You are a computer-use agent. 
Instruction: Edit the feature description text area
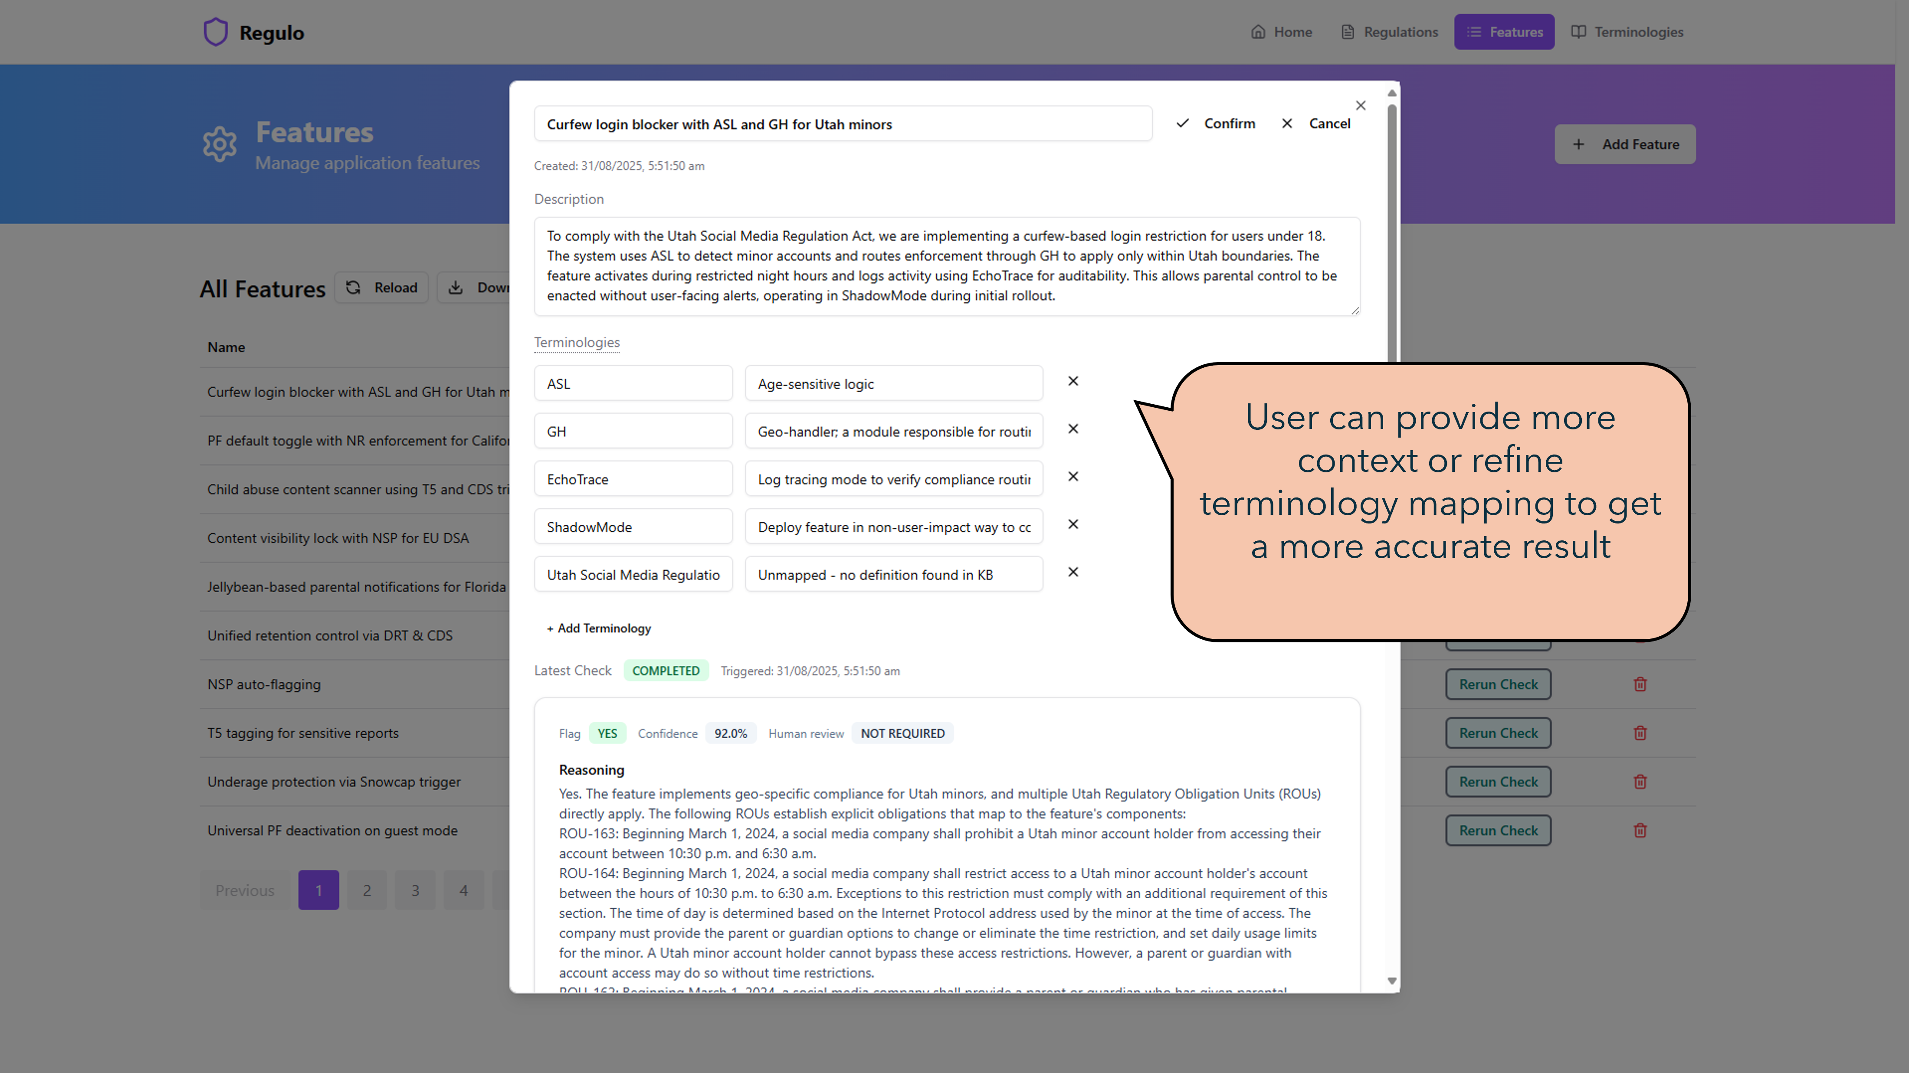pyautogui.click(x=946, y=266)
